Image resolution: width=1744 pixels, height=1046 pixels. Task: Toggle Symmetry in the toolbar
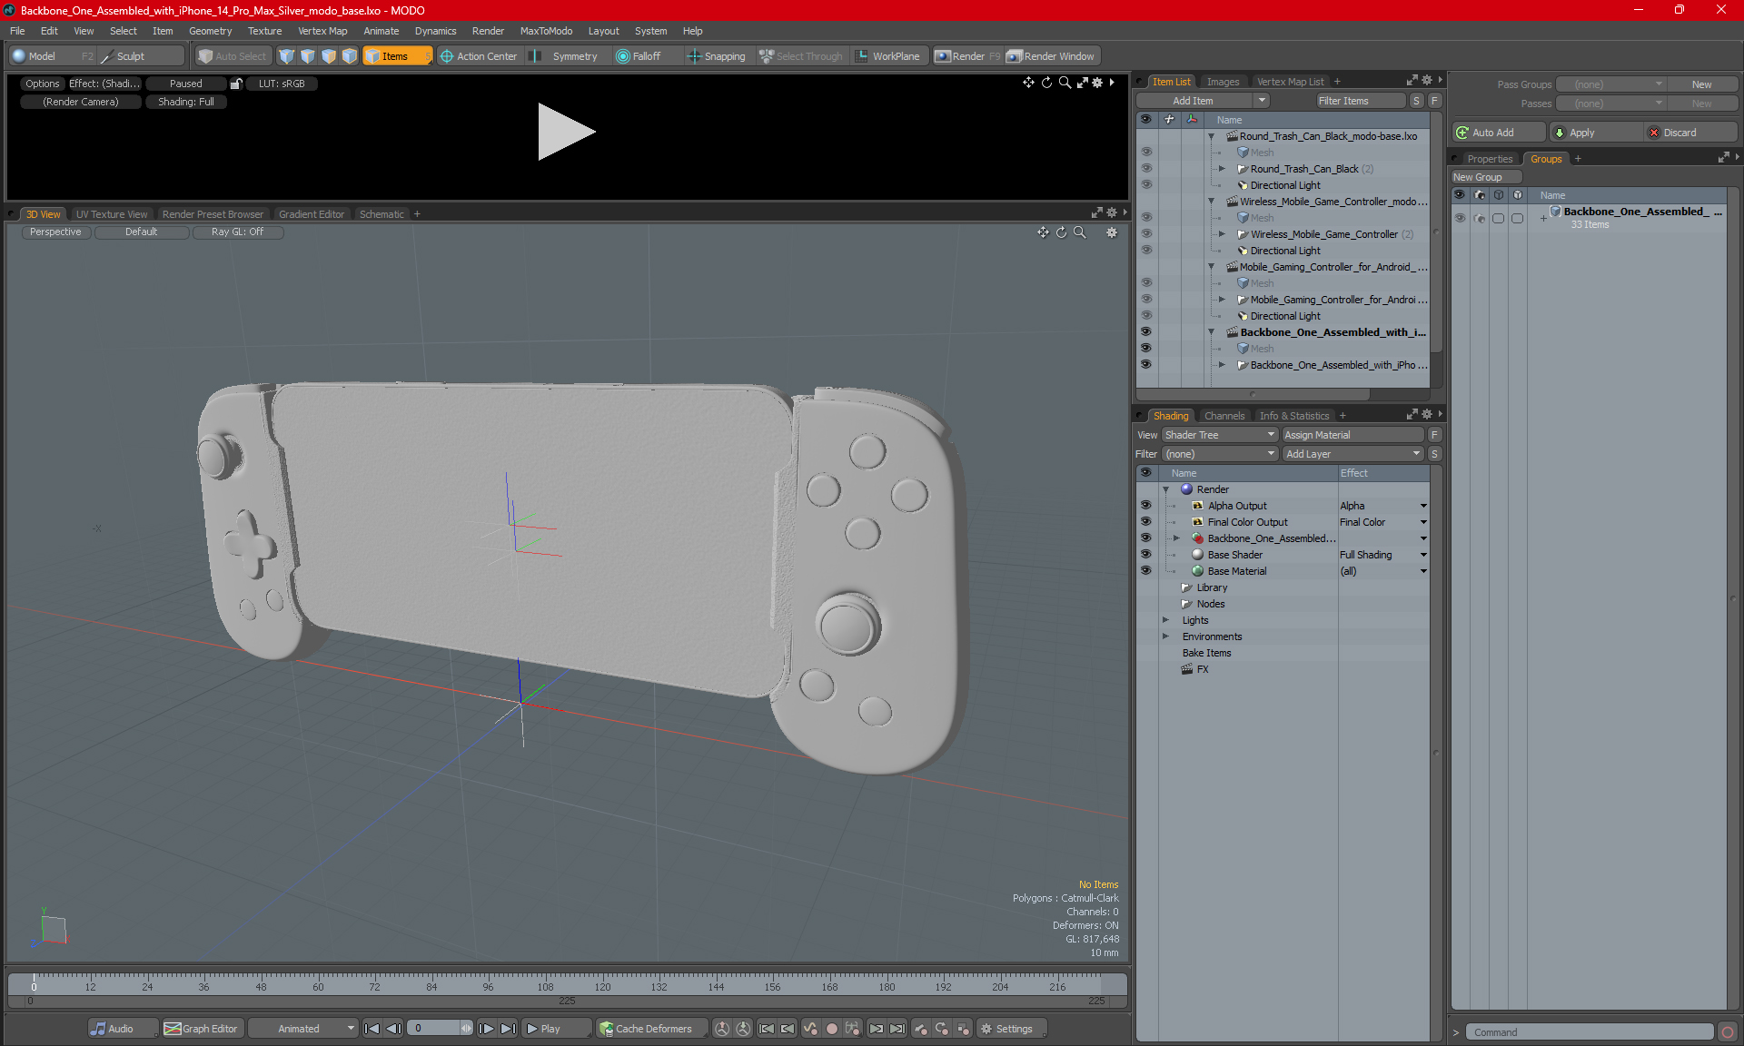click(x=566, y=56)
